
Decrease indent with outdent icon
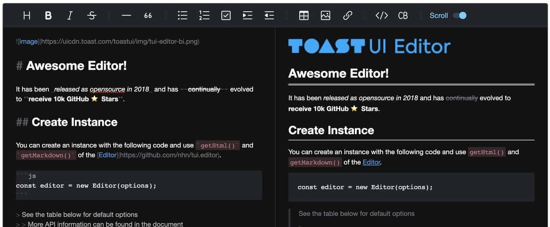tap(269, 15)
